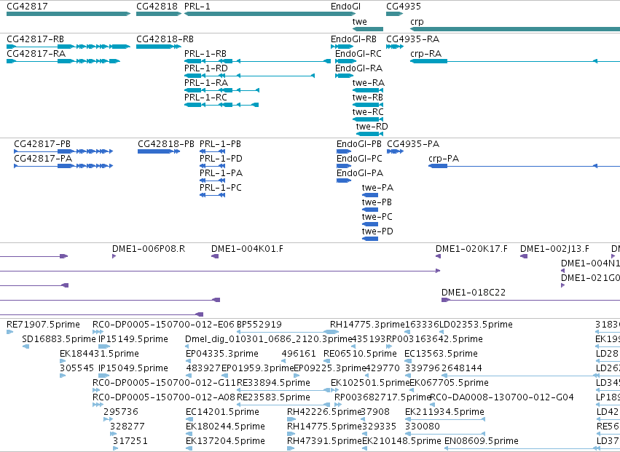This screenshot has height=452, width=620.
Task: Click the PRL-1-RA transcript
Action: (221, 90)
